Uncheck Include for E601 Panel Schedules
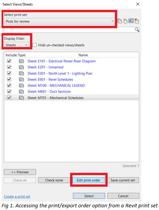 9,79
